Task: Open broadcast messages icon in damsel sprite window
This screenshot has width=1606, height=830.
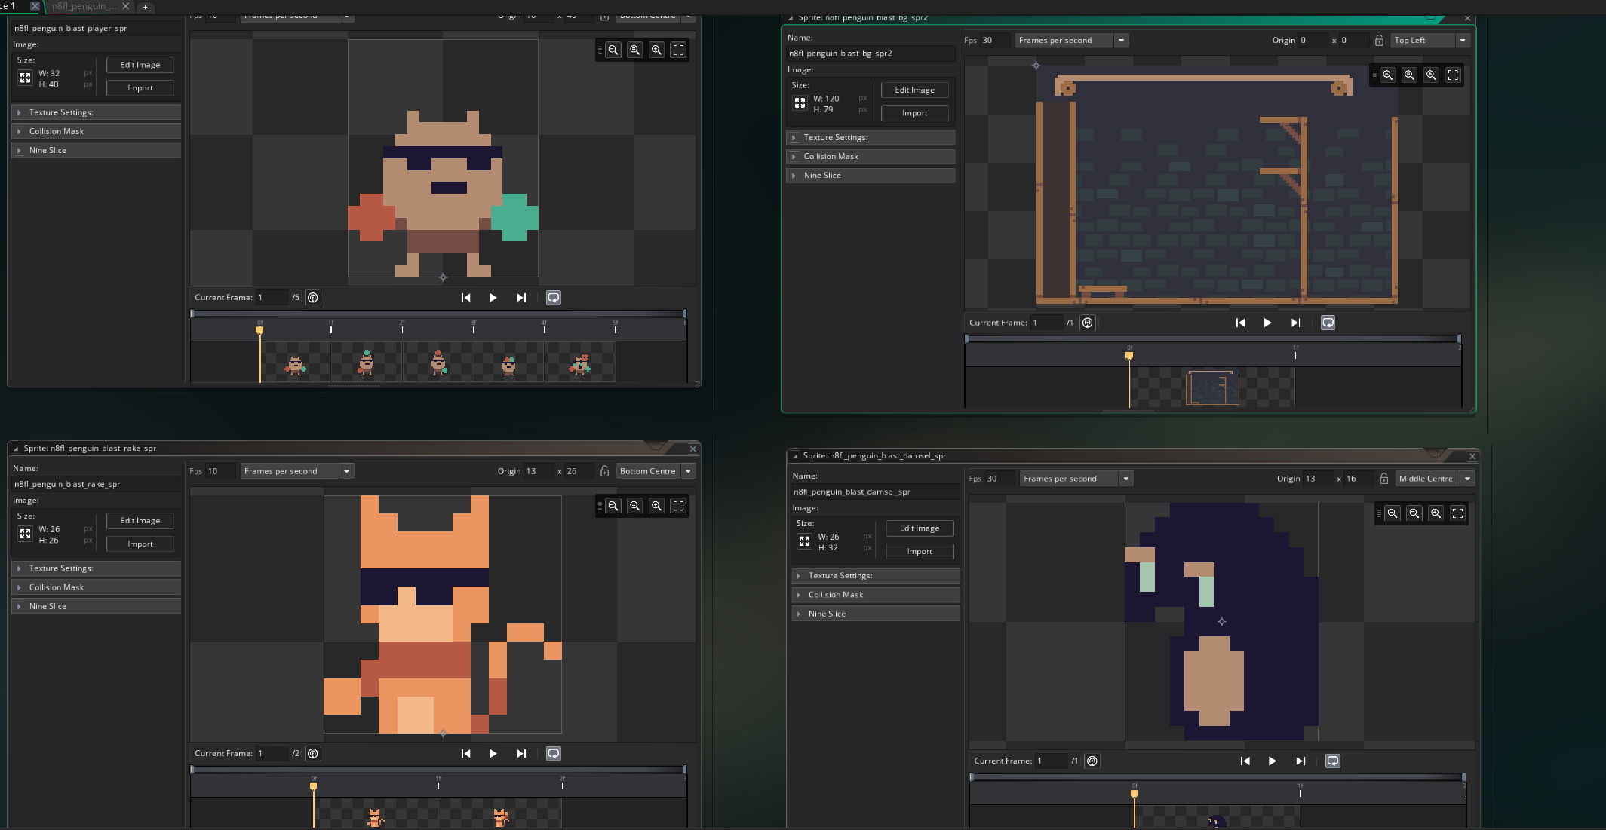Action: coord(1092,761)
